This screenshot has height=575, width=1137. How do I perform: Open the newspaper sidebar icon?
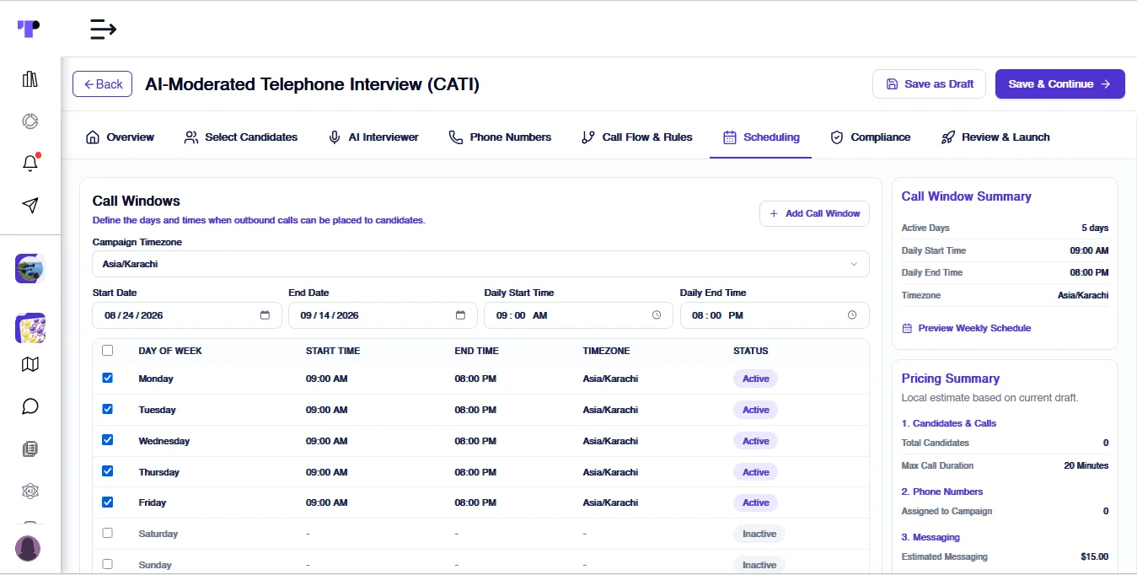(x=30, y=449)
